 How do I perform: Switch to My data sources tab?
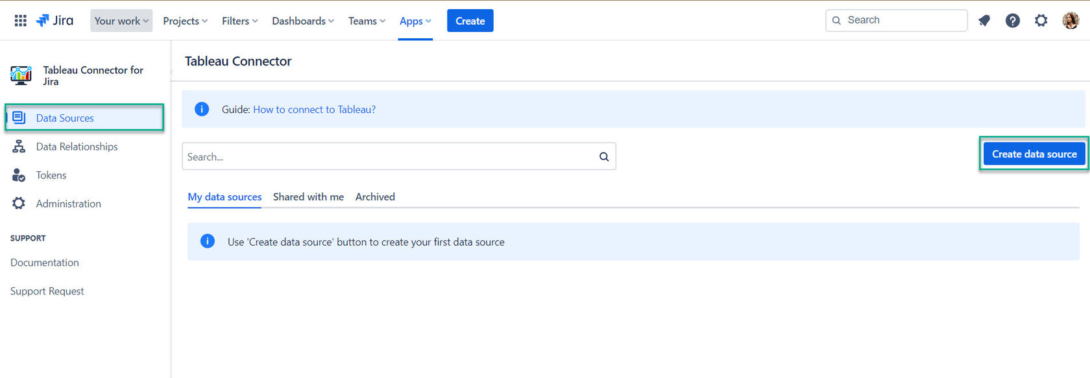click(224, 197)
